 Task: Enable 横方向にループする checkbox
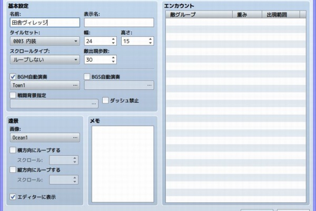point(13,150)
